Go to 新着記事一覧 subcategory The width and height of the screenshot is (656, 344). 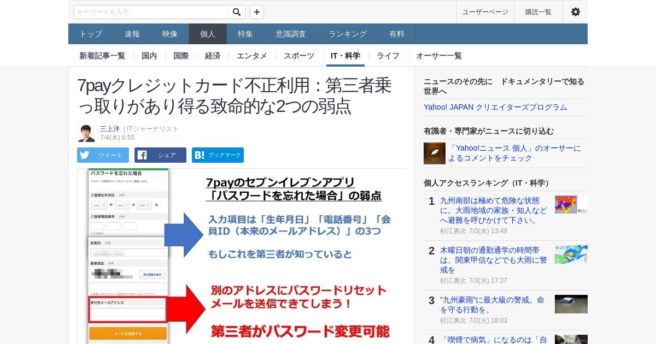[102, 56]
